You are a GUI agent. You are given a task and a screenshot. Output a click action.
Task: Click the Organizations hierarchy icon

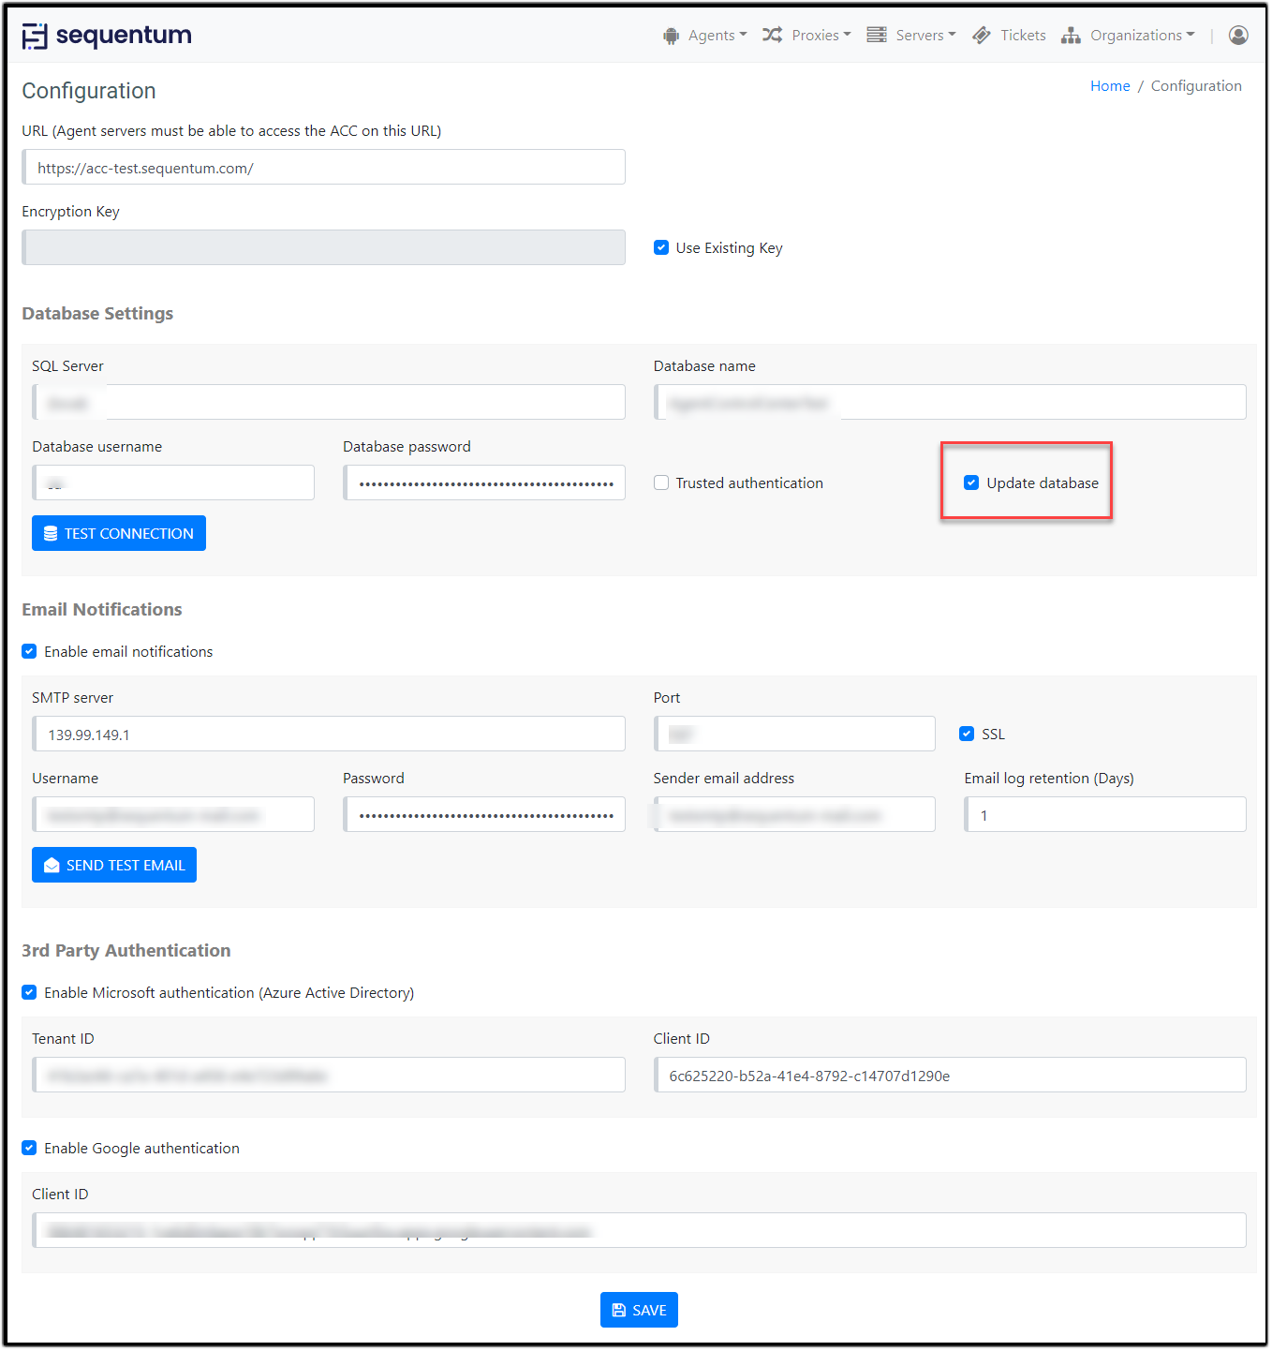point(1071,36)
